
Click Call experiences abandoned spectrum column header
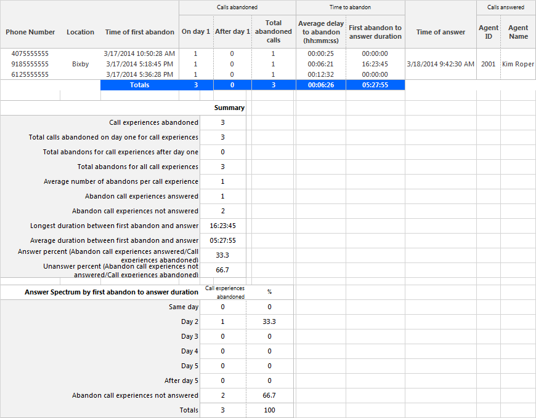tap(225, 293)
